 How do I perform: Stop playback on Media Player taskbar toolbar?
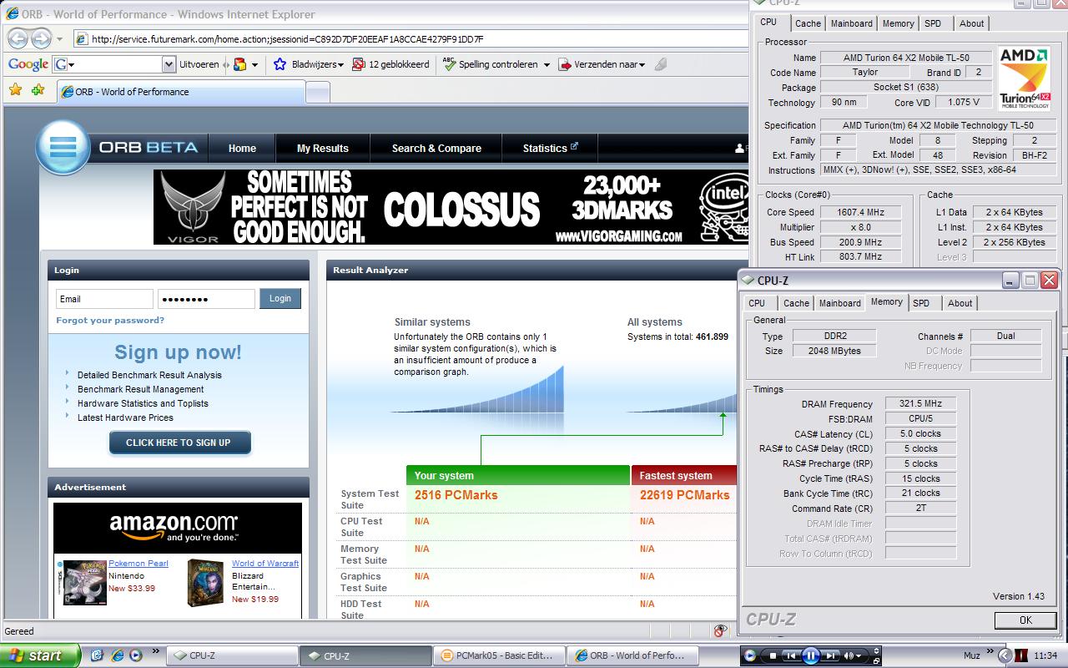pyautogui.click(x=773, y=656)
